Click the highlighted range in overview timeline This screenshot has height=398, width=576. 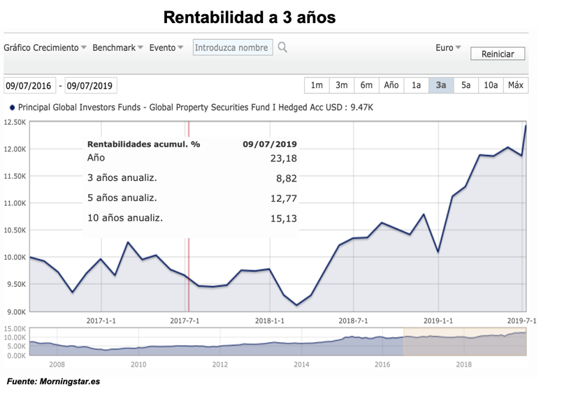(465, 341)
